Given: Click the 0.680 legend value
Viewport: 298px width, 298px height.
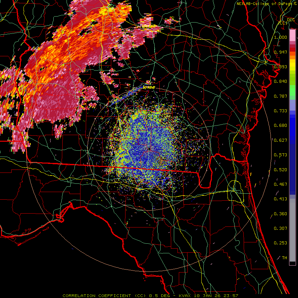Looking at the screenshot, I should pyautogui.click(x=280, y=125).
